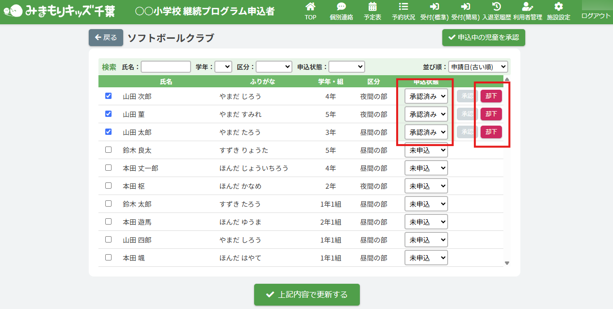Click ログアウト in the top bar
The image size is (613, 309).
pyautogui.click(x=596, y=16)
